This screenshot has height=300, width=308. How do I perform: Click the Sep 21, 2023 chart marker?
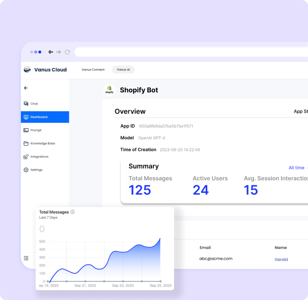85,281
